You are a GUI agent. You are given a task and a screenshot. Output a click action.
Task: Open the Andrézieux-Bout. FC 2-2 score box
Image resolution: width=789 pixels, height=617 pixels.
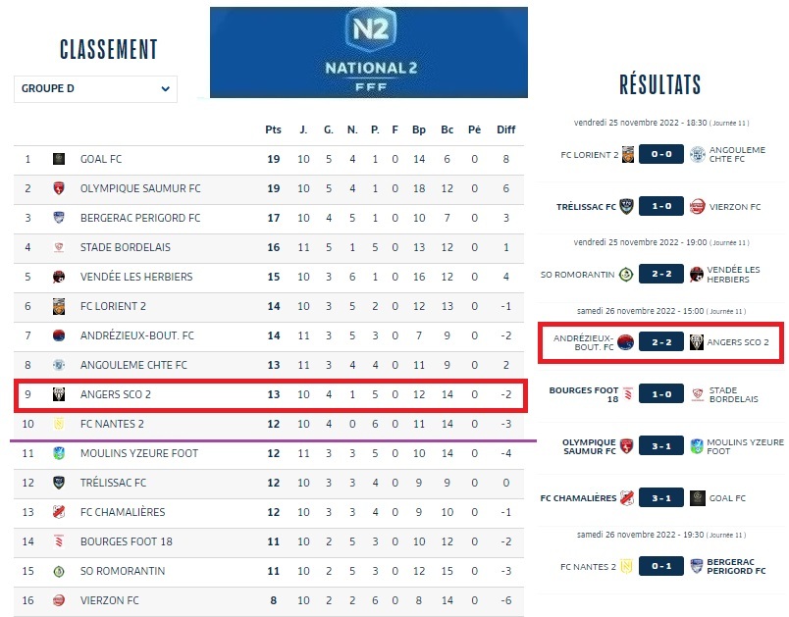point(662,342)
